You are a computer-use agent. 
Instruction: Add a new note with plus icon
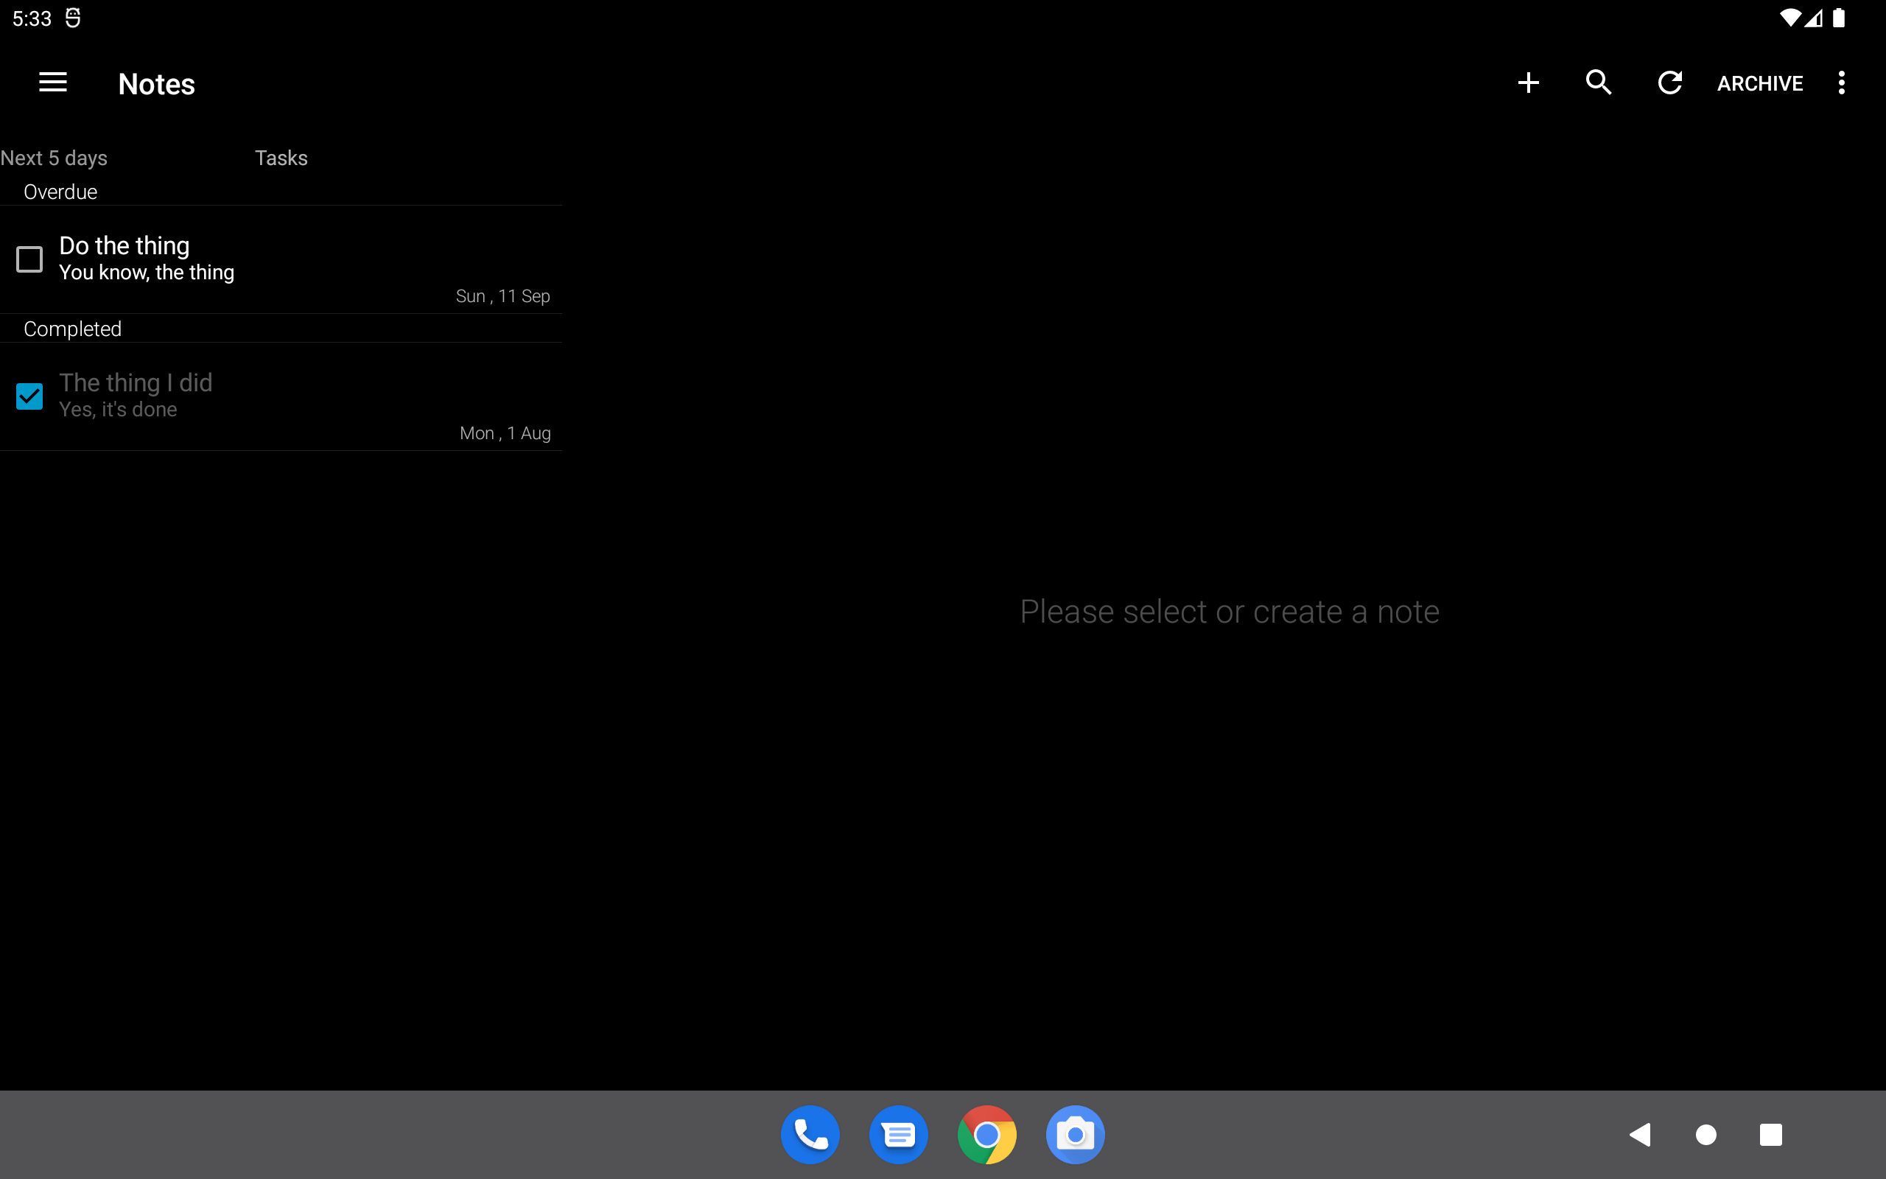pos(1528,83)
